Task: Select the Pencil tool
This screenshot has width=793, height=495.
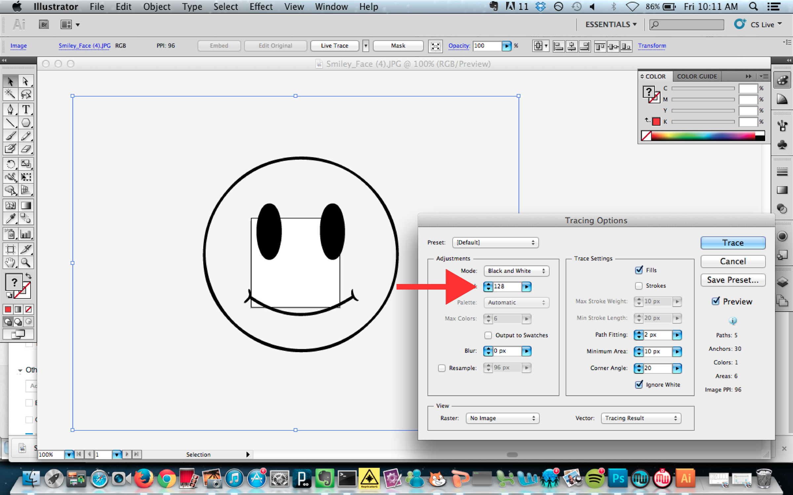Action: (x=25, y=136)
